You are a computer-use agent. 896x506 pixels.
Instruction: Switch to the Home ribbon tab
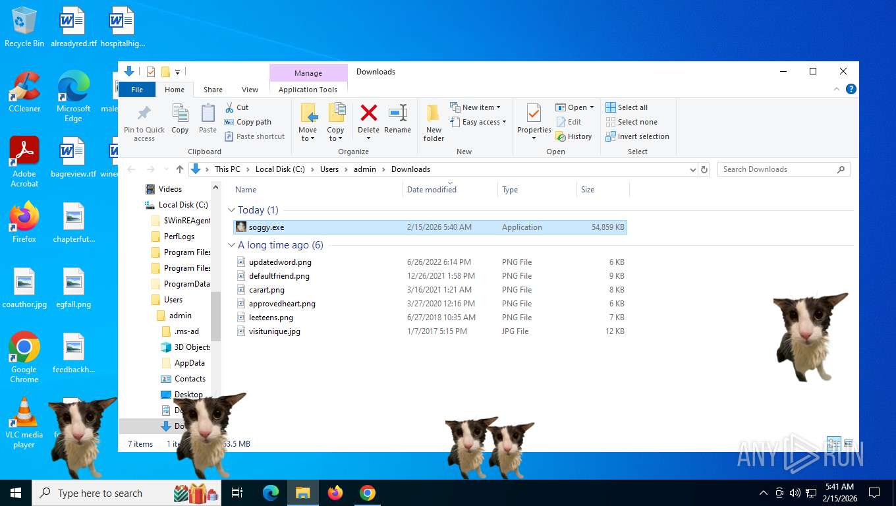(x=175, y=90)
